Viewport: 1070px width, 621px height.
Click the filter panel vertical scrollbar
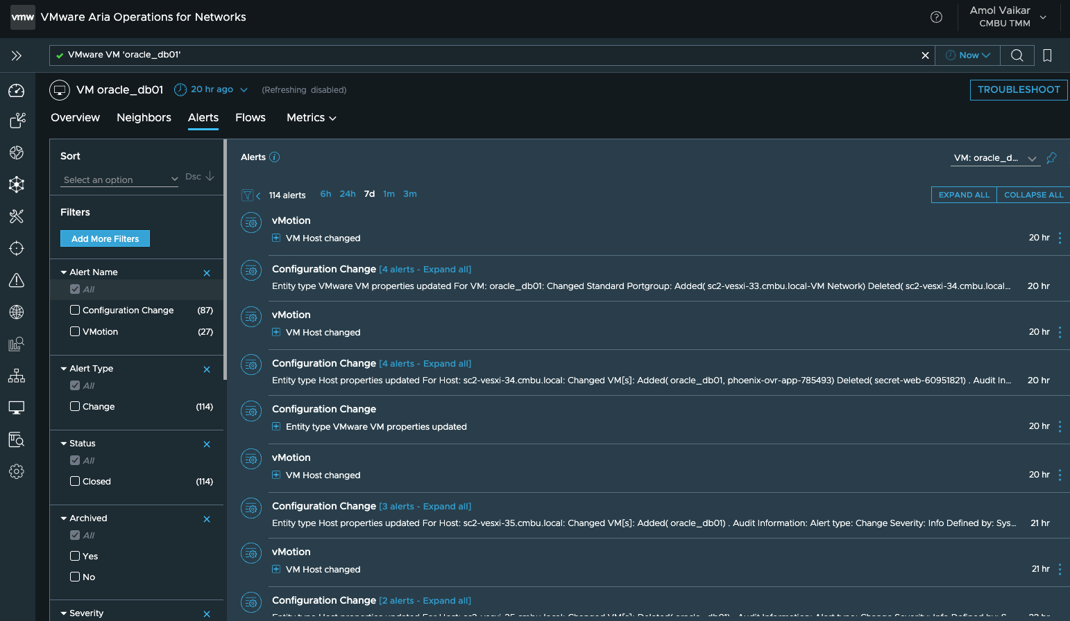point(225,260)
